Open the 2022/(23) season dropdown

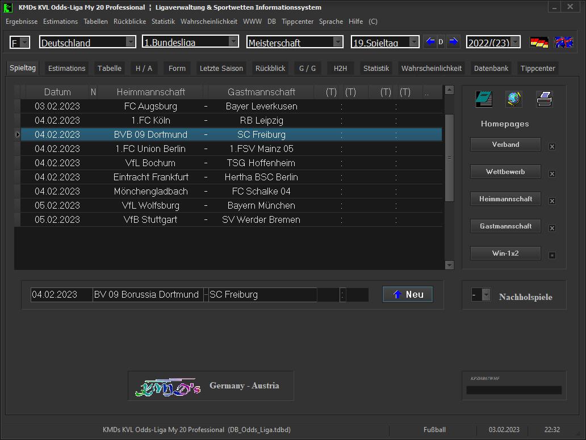point(516,42)
